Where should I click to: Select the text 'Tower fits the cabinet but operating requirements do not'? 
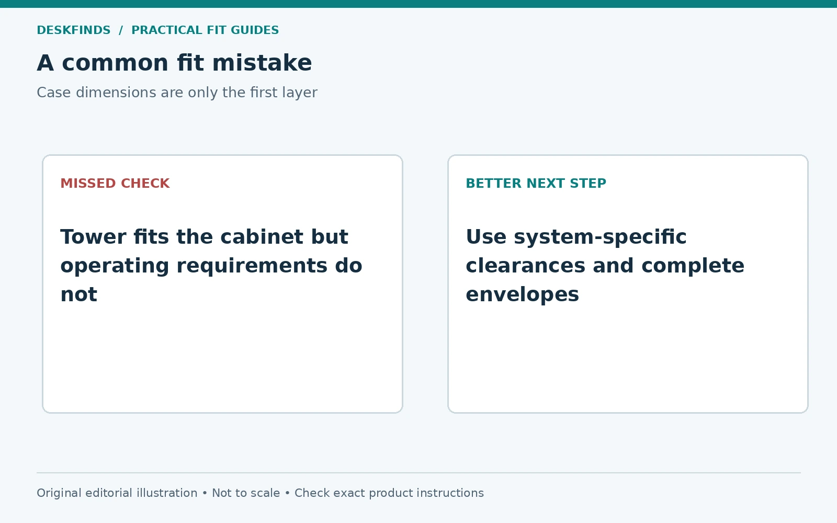(211, 266)
